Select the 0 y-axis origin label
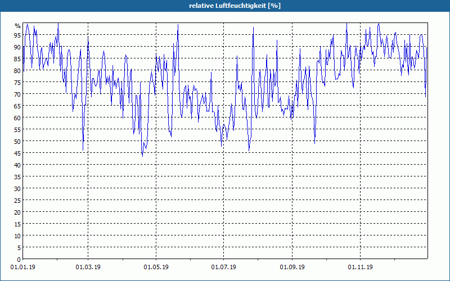This screenshot has width=450, height=281. (19, 260)
